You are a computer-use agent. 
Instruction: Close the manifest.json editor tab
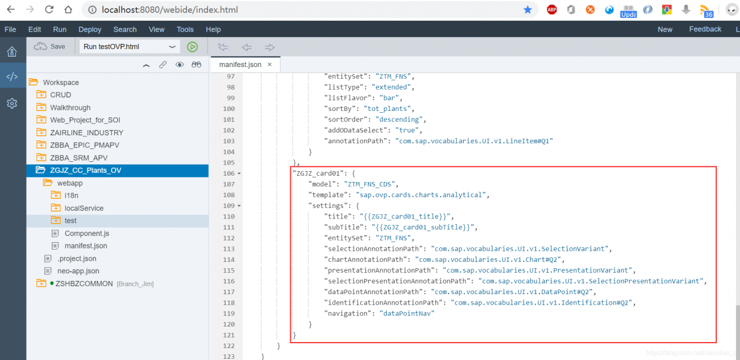point(269,65)
